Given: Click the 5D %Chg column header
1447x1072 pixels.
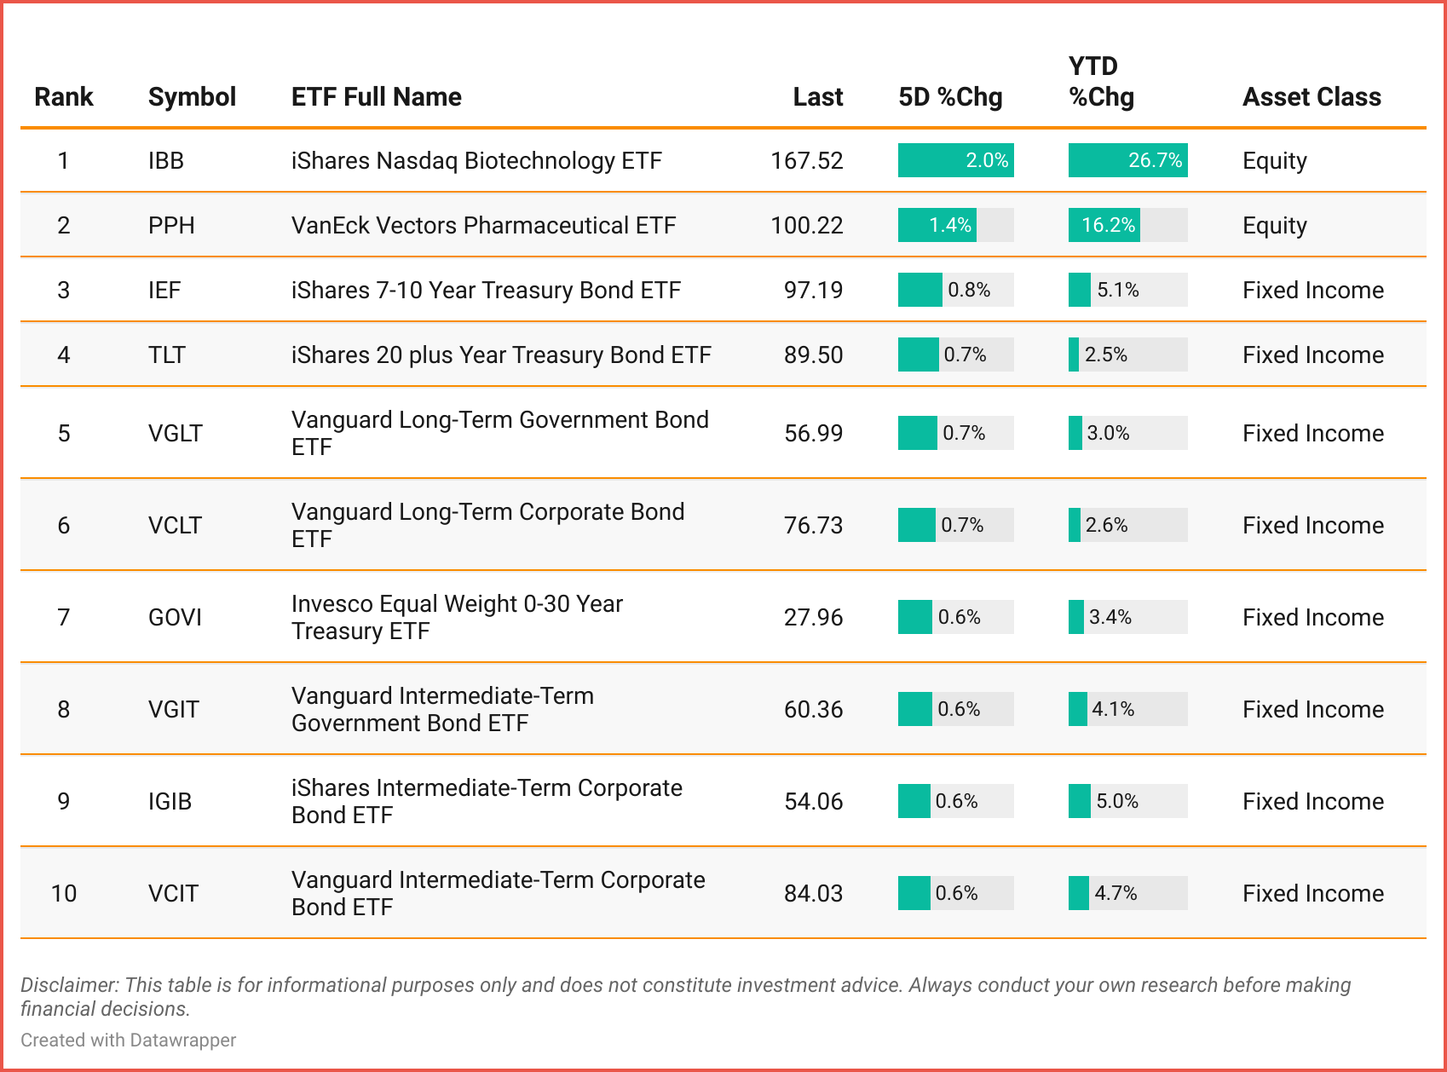Looking at the screenshot, I should (950, 97).
